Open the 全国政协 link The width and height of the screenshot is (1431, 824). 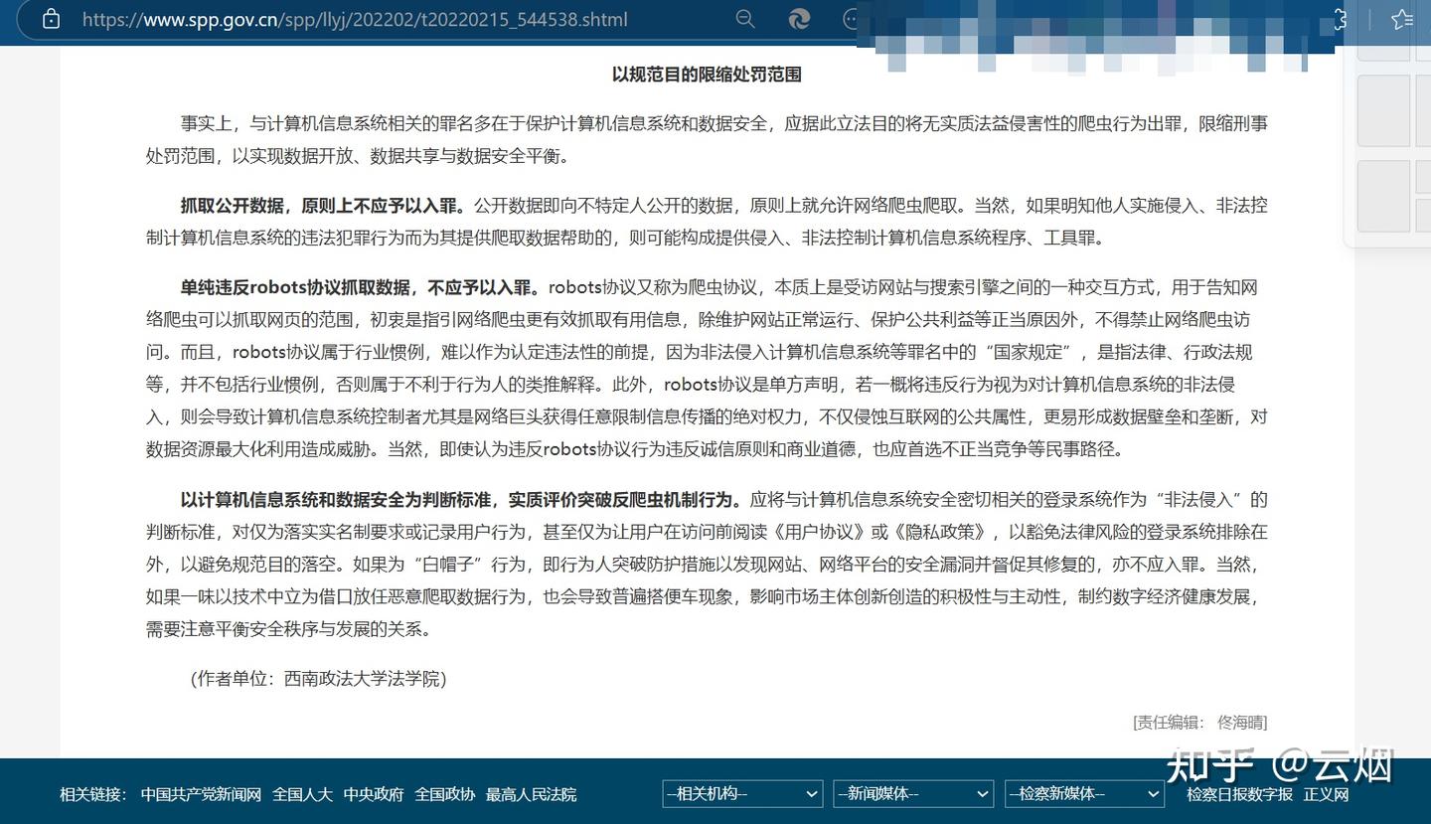(443, 794)
